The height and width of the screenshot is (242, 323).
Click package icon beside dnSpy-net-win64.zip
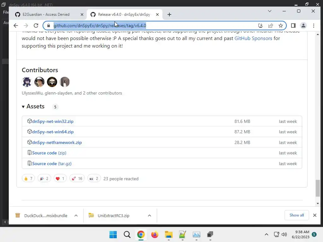29,131
